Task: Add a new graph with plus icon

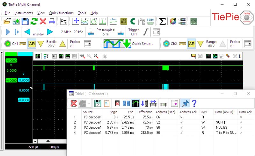Action: 76,21
